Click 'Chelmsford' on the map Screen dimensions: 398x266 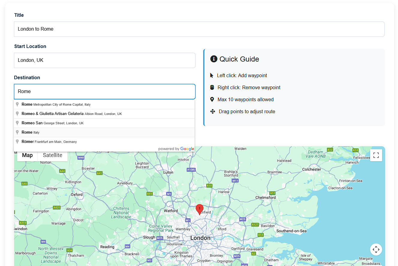[x=265, y=198]
